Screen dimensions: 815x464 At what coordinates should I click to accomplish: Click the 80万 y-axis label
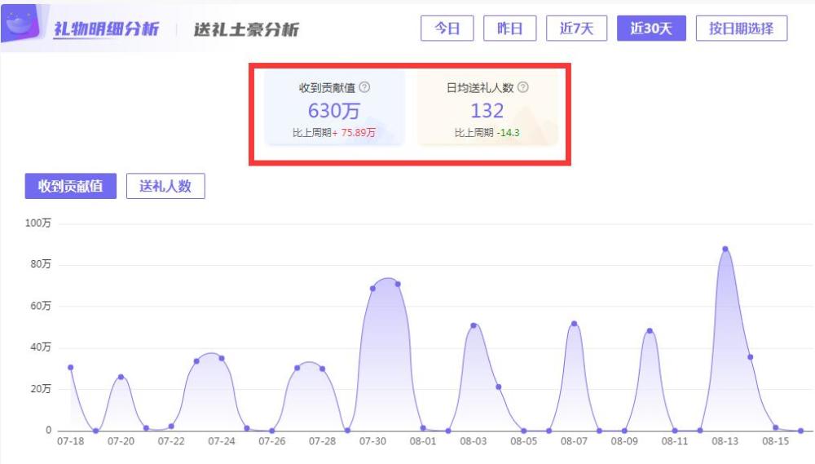pyautogui.click(x=41, y=264)
